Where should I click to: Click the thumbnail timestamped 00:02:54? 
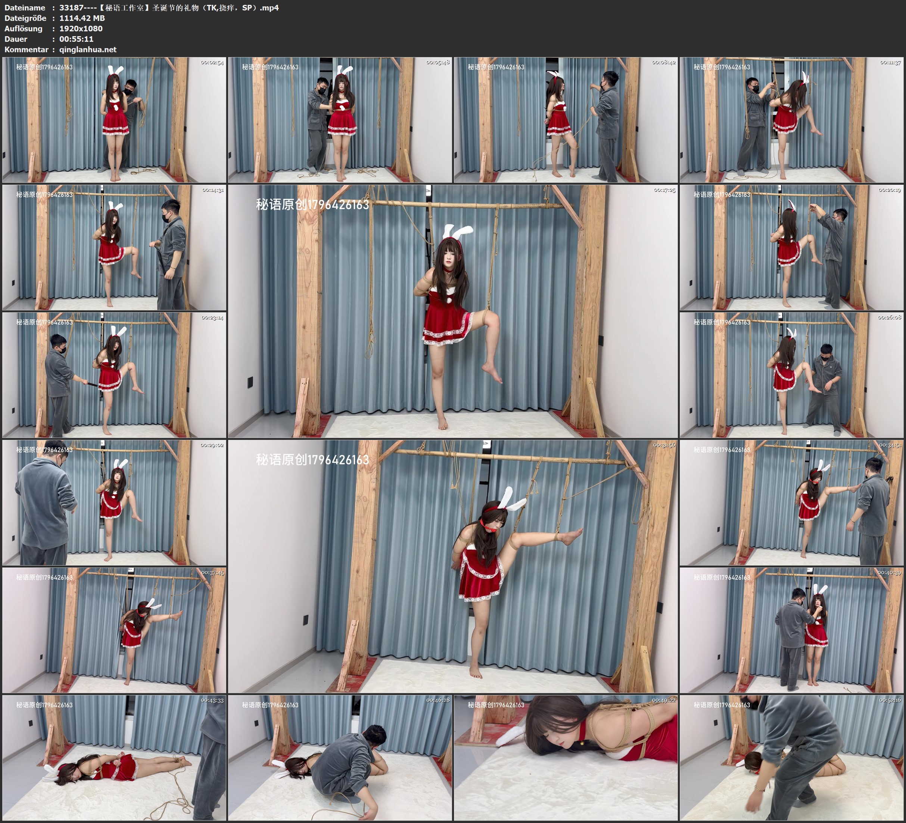pyautogui.click(x=114, y=120)
